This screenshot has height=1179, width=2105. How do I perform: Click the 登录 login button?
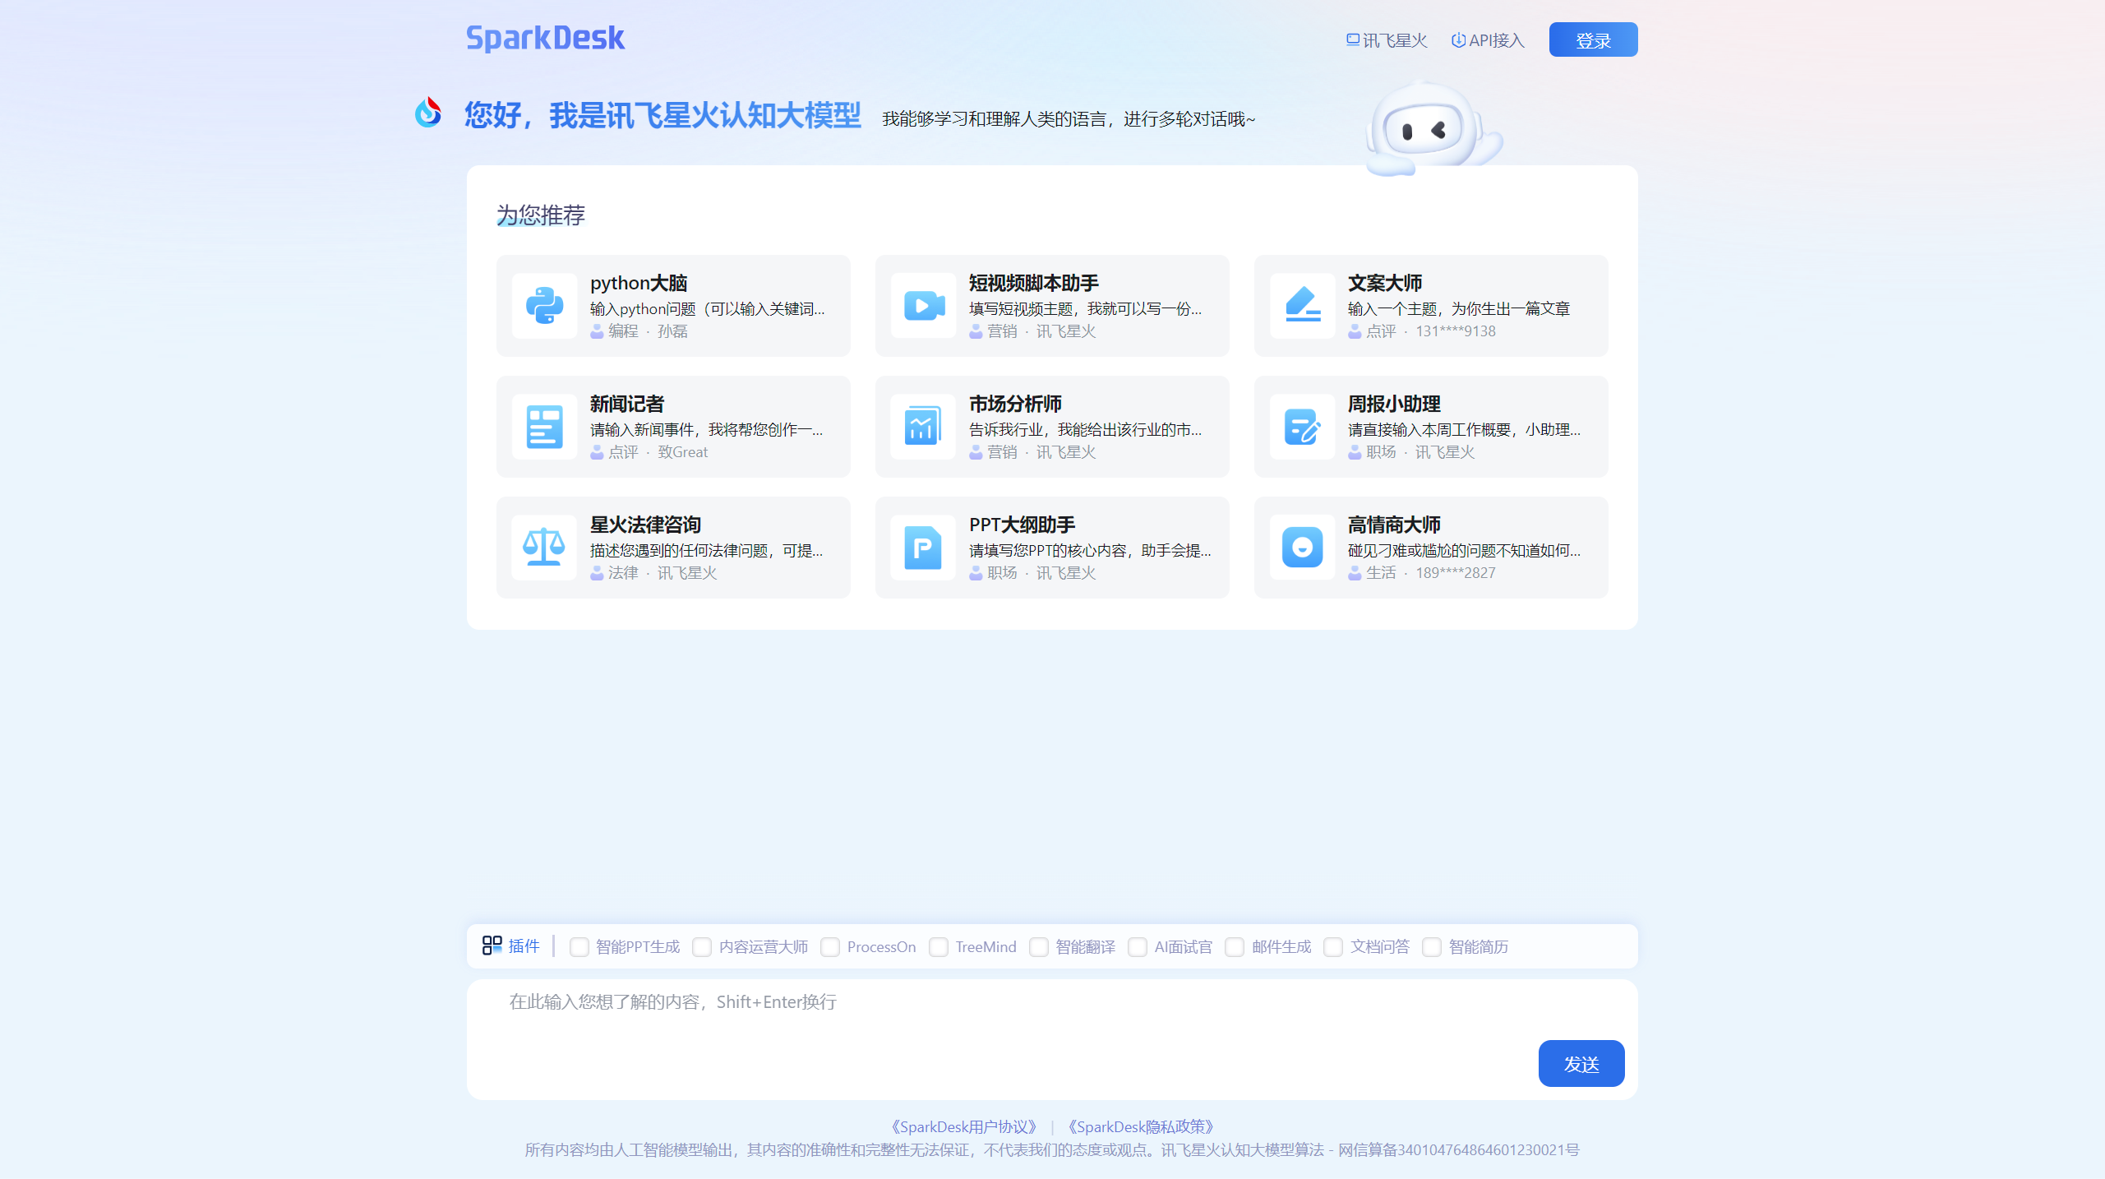click(1592, 39)
